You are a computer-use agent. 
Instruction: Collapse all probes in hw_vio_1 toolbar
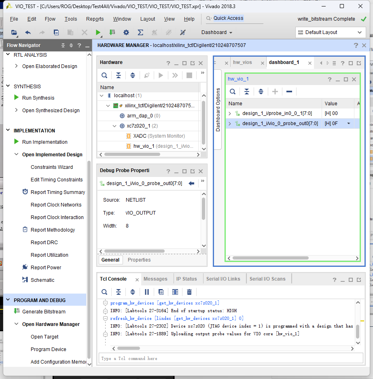point(246,92)
